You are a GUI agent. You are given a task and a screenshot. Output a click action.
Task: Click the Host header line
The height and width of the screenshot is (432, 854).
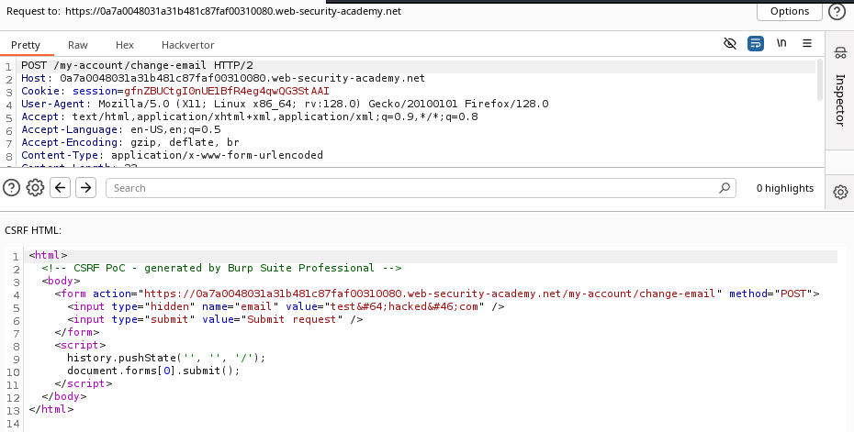(x=223, y=78)
